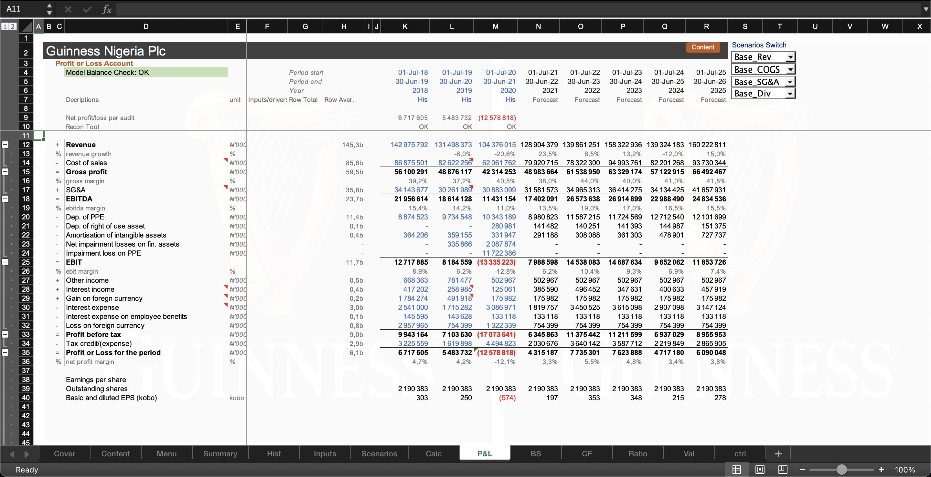Select column R header
The width and height of the screenshot is (931, 477).
pos(706,26)
